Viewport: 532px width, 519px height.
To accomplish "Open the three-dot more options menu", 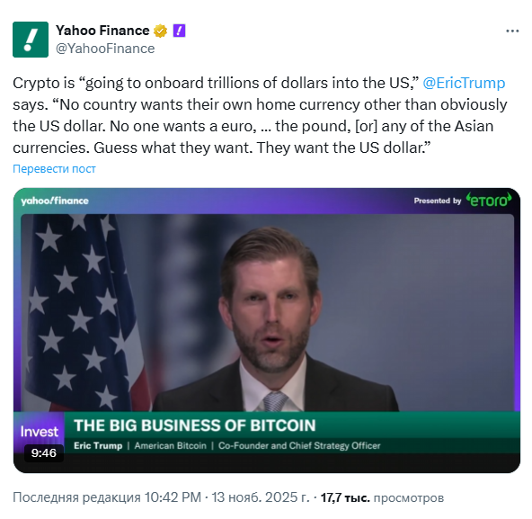I will (512, 31).
